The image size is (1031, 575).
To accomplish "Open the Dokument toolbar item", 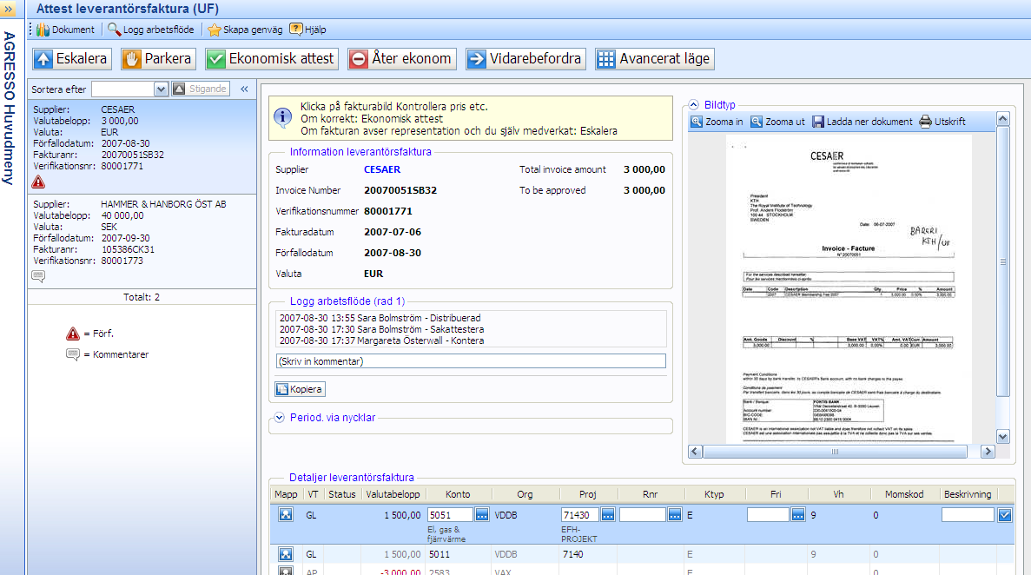I will pyautogui.click(x=66, y=30).
